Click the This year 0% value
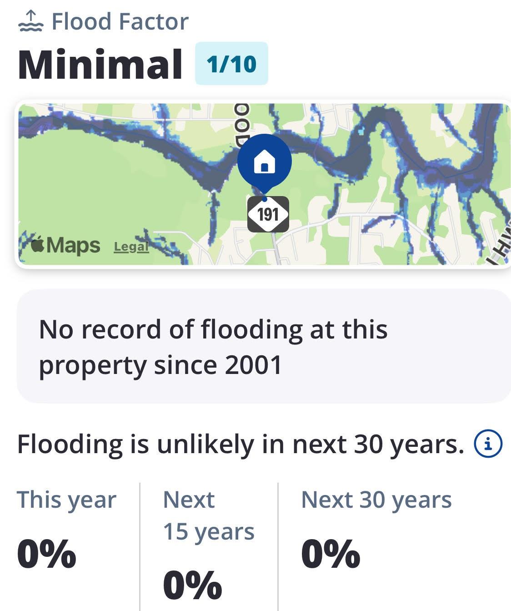 pyautogui.click(x=47, y=554)
